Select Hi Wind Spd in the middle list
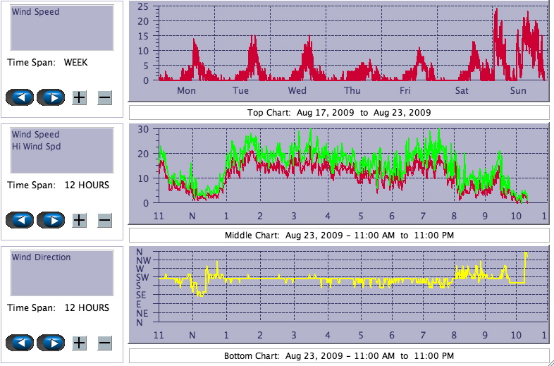 point(36,147)
